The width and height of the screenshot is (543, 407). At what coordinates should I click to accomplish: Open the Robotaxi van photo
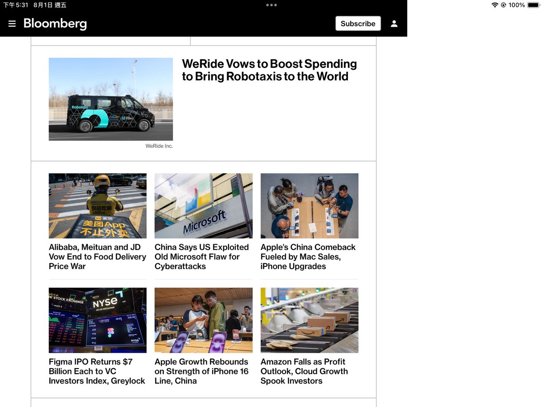pos(111,99)
